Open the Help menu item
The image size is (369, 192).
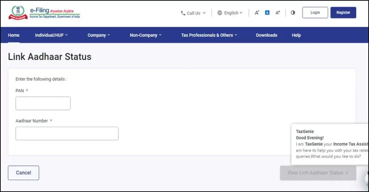coord(296,35)
